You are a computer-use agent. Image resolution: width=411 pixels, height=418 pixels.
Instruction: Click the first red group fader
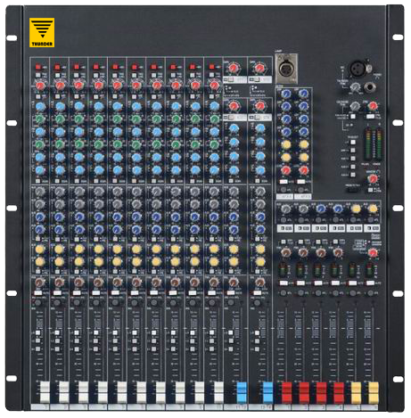point(287,392)
